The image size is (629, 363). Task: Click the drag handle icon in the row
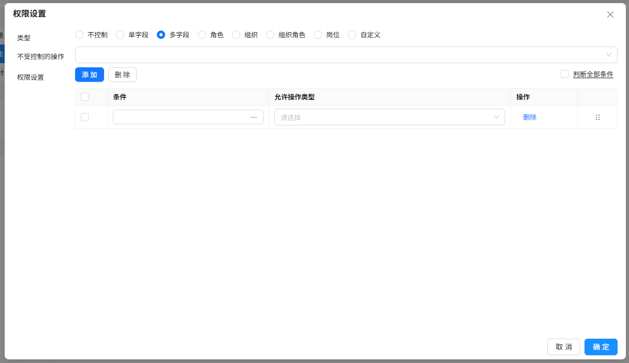(597, 118)
